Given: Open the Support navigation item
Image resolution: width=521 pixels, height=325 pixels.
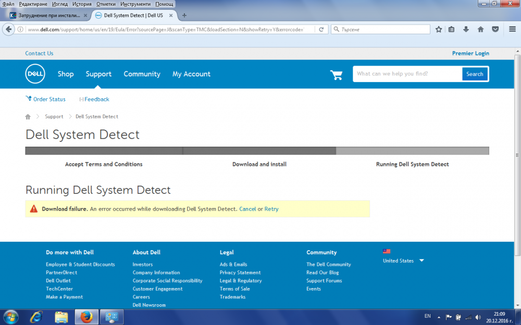Looking at the screenshot, I should tap(98, 74).
